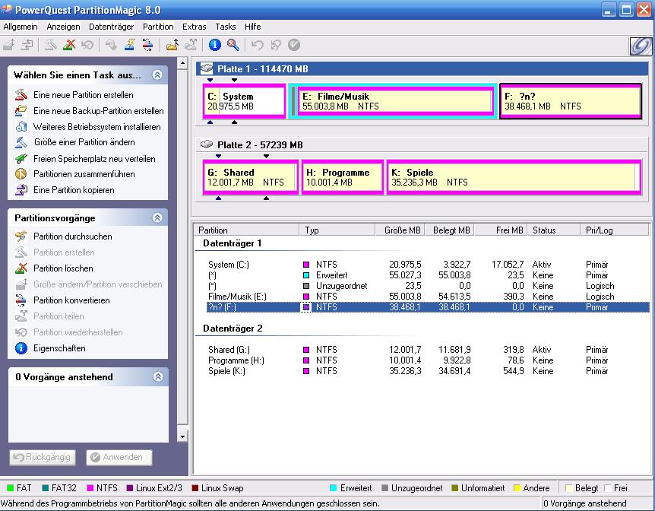This screenshot has height=511, width=655.
Task: Open the Hilfe menu
Action: click(x=253, y=27)
